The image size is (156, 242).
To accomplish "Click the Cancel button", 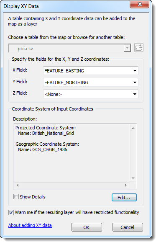I will (x=128, y=227).
